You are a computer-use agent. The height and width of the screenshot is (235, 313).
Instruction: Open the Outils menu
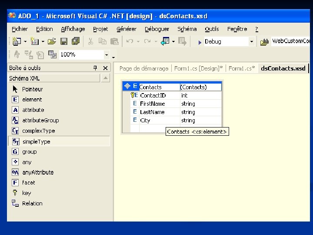212,29
